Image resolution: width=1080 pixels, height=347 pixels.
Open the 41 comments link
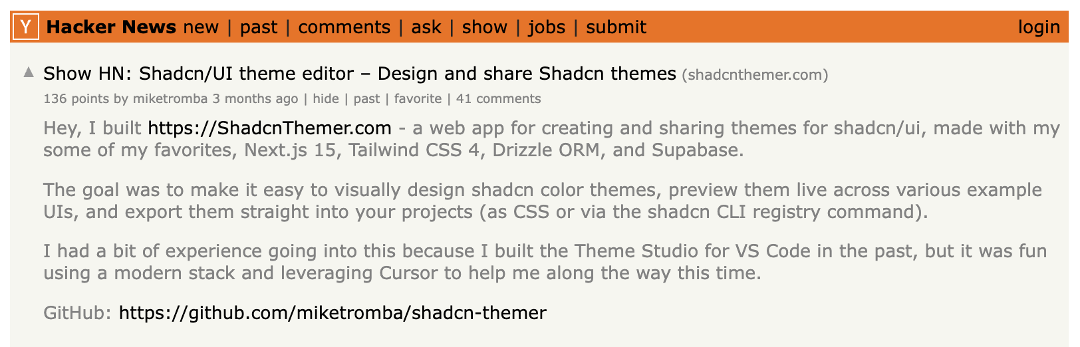(498, 99)
